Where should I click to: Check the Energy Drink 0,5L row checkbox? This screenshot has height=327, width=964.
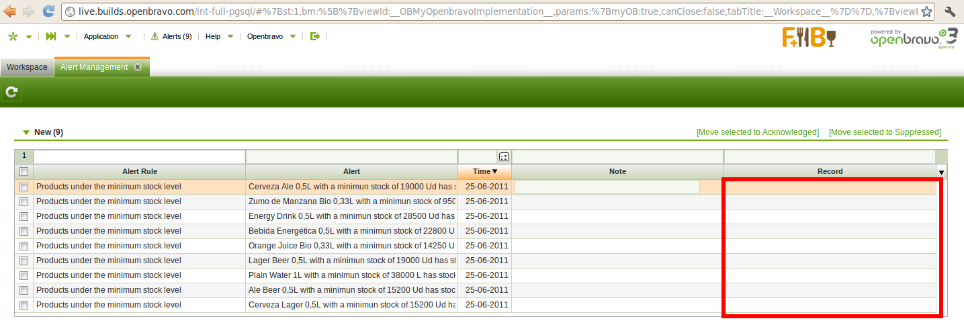(24, 216)
